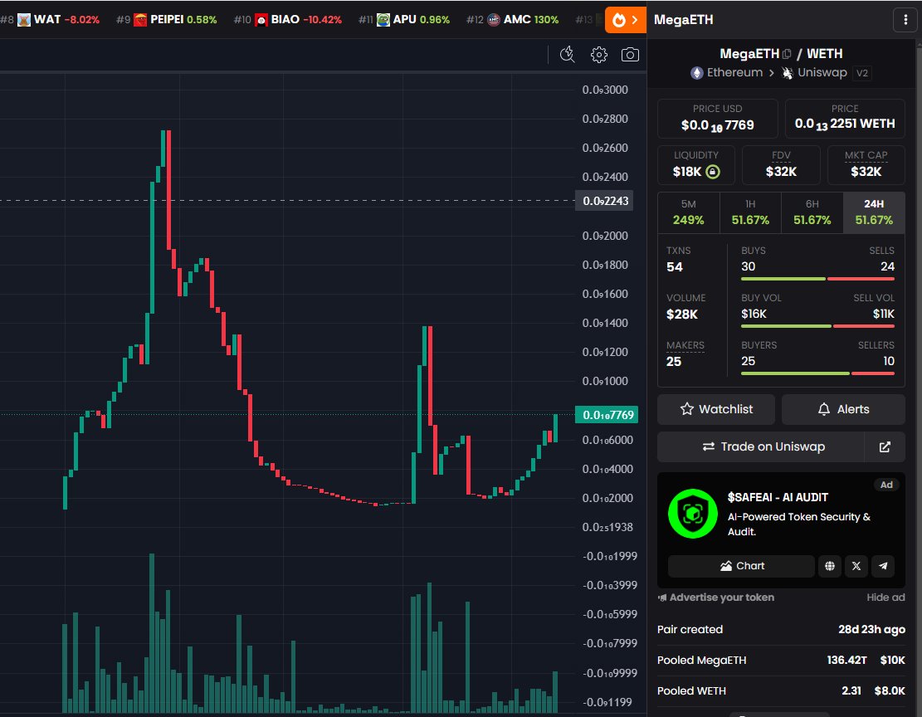Click the Ad badge label
The image size is (922, 717).
click(886, 485)
